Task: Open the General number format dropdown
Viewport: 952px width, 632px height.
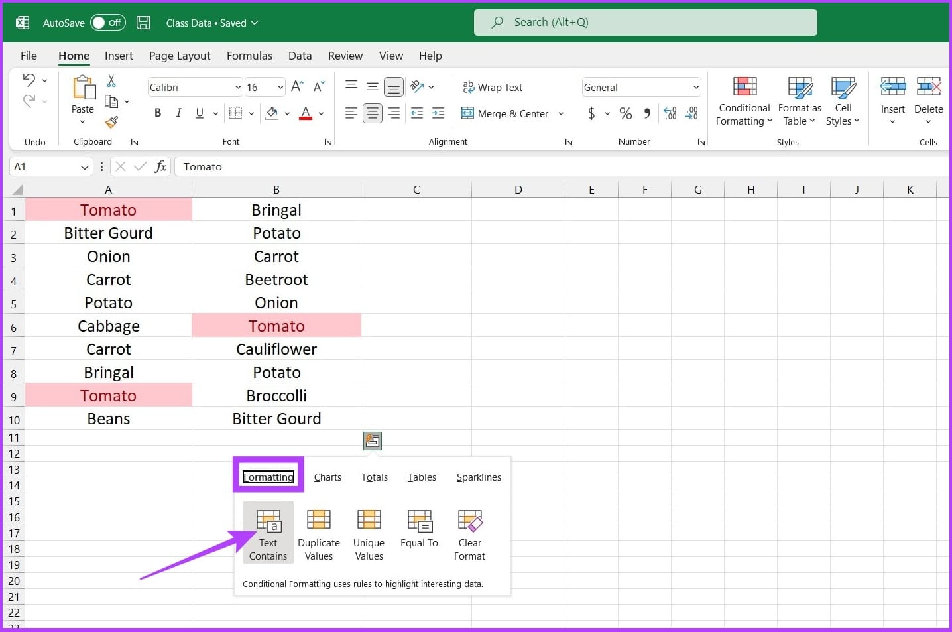Action: (x=696, y=88)
